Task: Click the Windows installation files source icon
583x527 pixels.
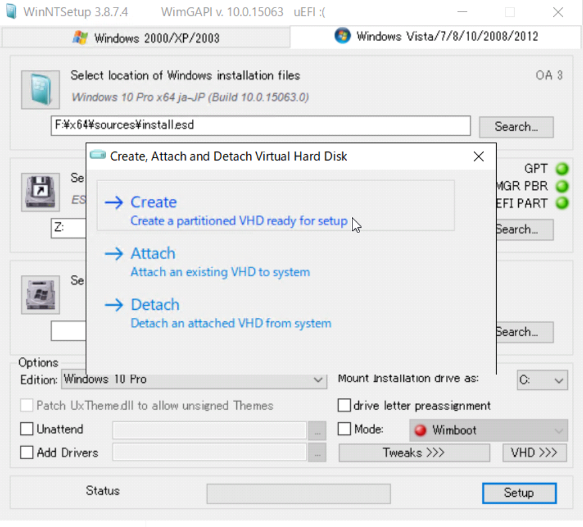Action: [x=40, y=90]
